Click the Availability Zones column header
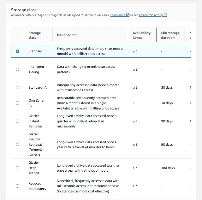202x200 pixels. [141, 35]
